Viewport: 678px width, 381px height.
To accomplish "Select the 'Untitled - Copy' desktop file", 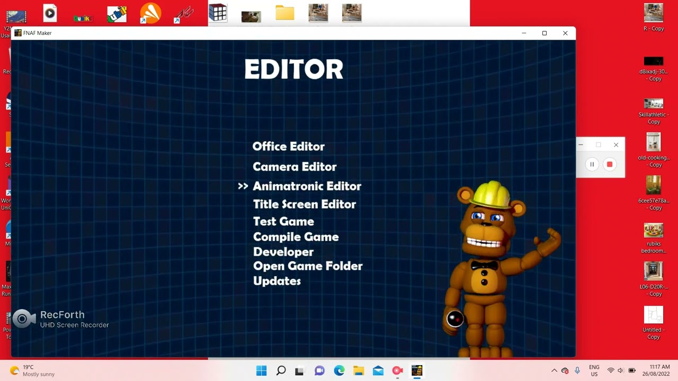I will (654, 323).
